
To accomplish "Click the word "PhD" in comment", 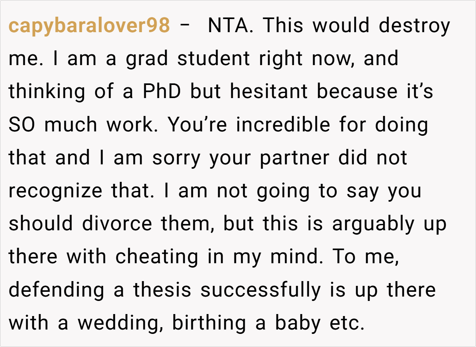I will click(x=163, y=92).
